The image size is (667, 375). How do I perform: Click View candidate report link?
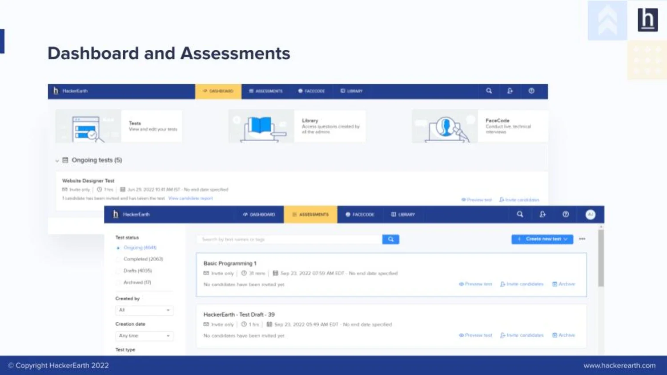click(190, 198)
